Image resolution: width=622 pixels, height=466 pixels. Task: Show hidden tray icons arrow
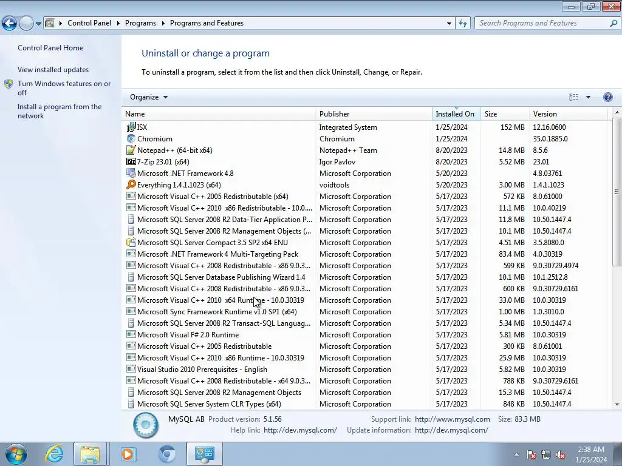click(x=516, y=454)
